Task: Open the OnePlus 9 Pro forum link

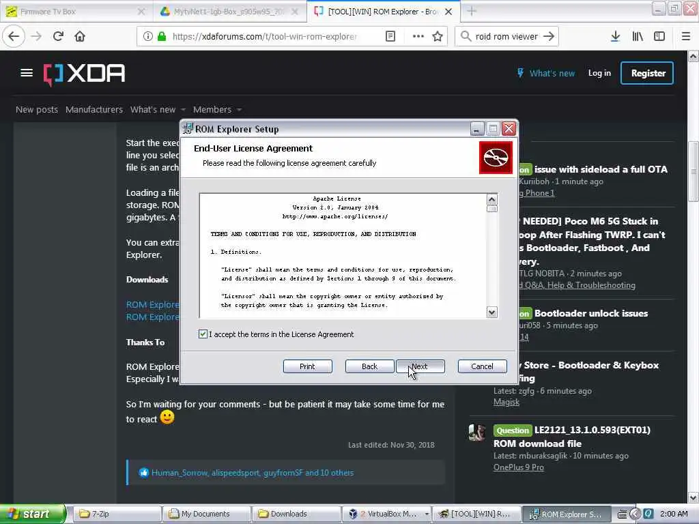Action: [x=519, y=467]
